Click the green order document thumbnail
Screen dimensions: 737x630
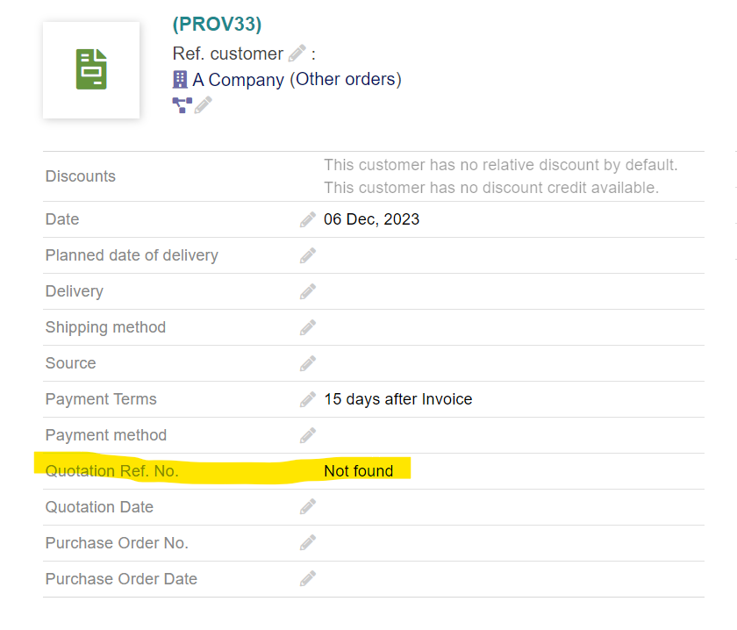[91, 70]
